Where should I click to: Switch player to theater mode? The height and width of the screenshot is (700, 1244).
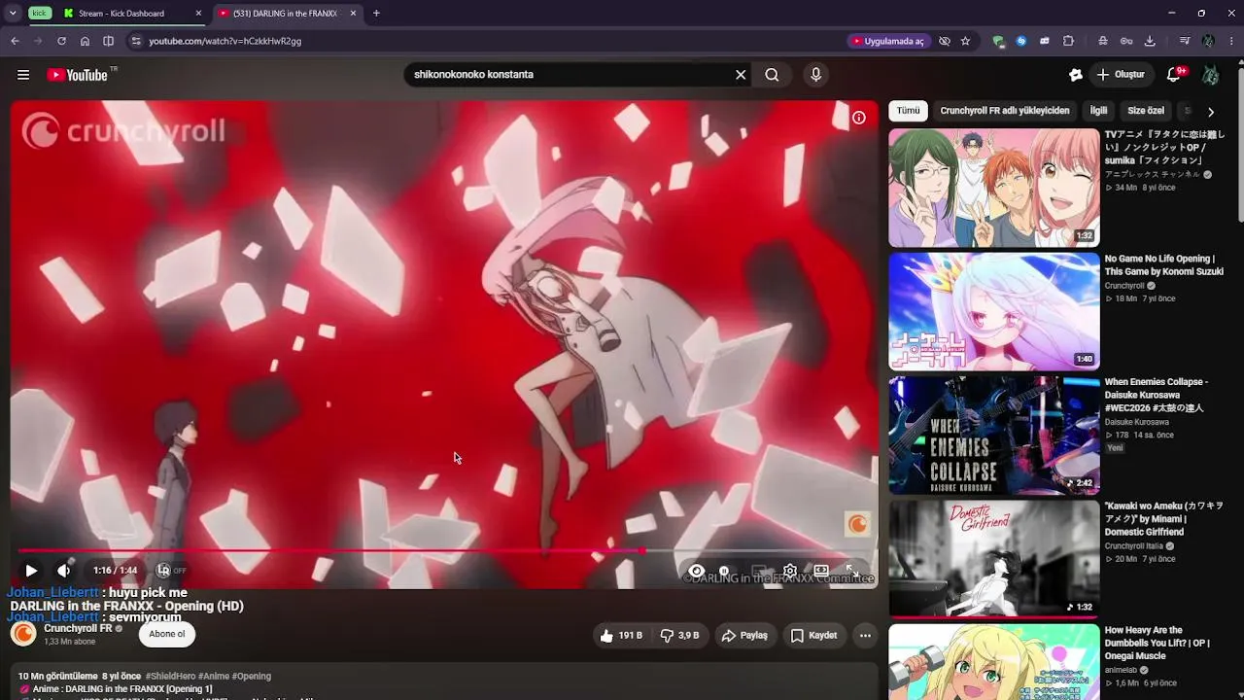[821, 571]
